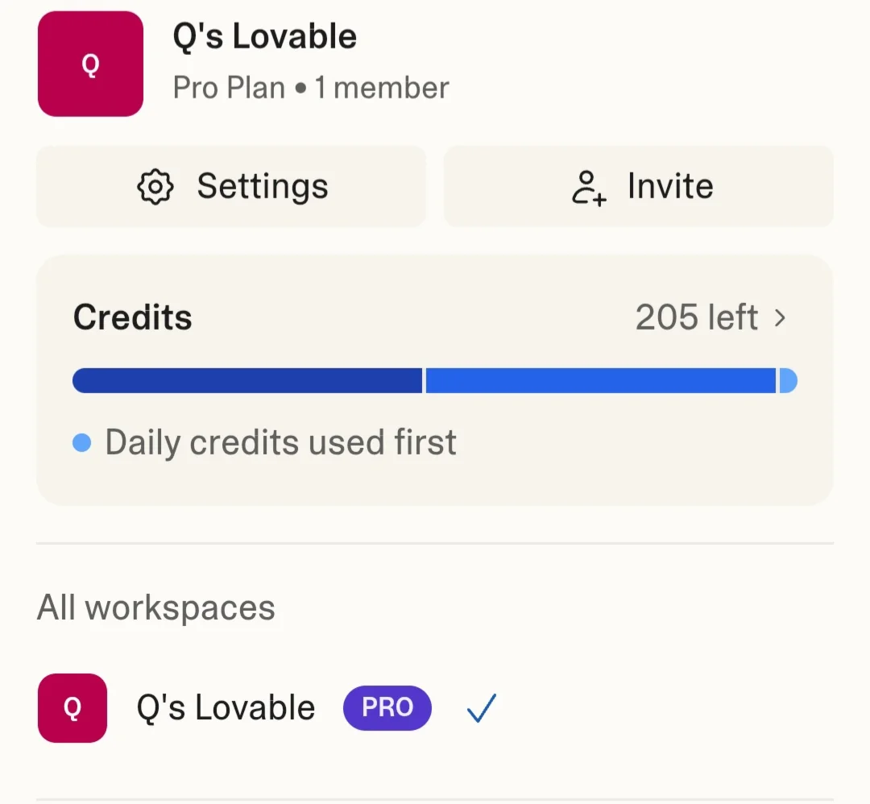
Task: Click the Credits heading
Action: click(x=132, y=317)
